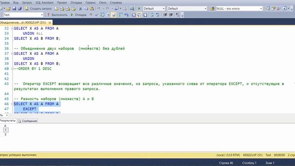Viewport: 295px width, 166px height.
Task: Click Столбец 1 in the status bar
Action: (x=249, y=163)
